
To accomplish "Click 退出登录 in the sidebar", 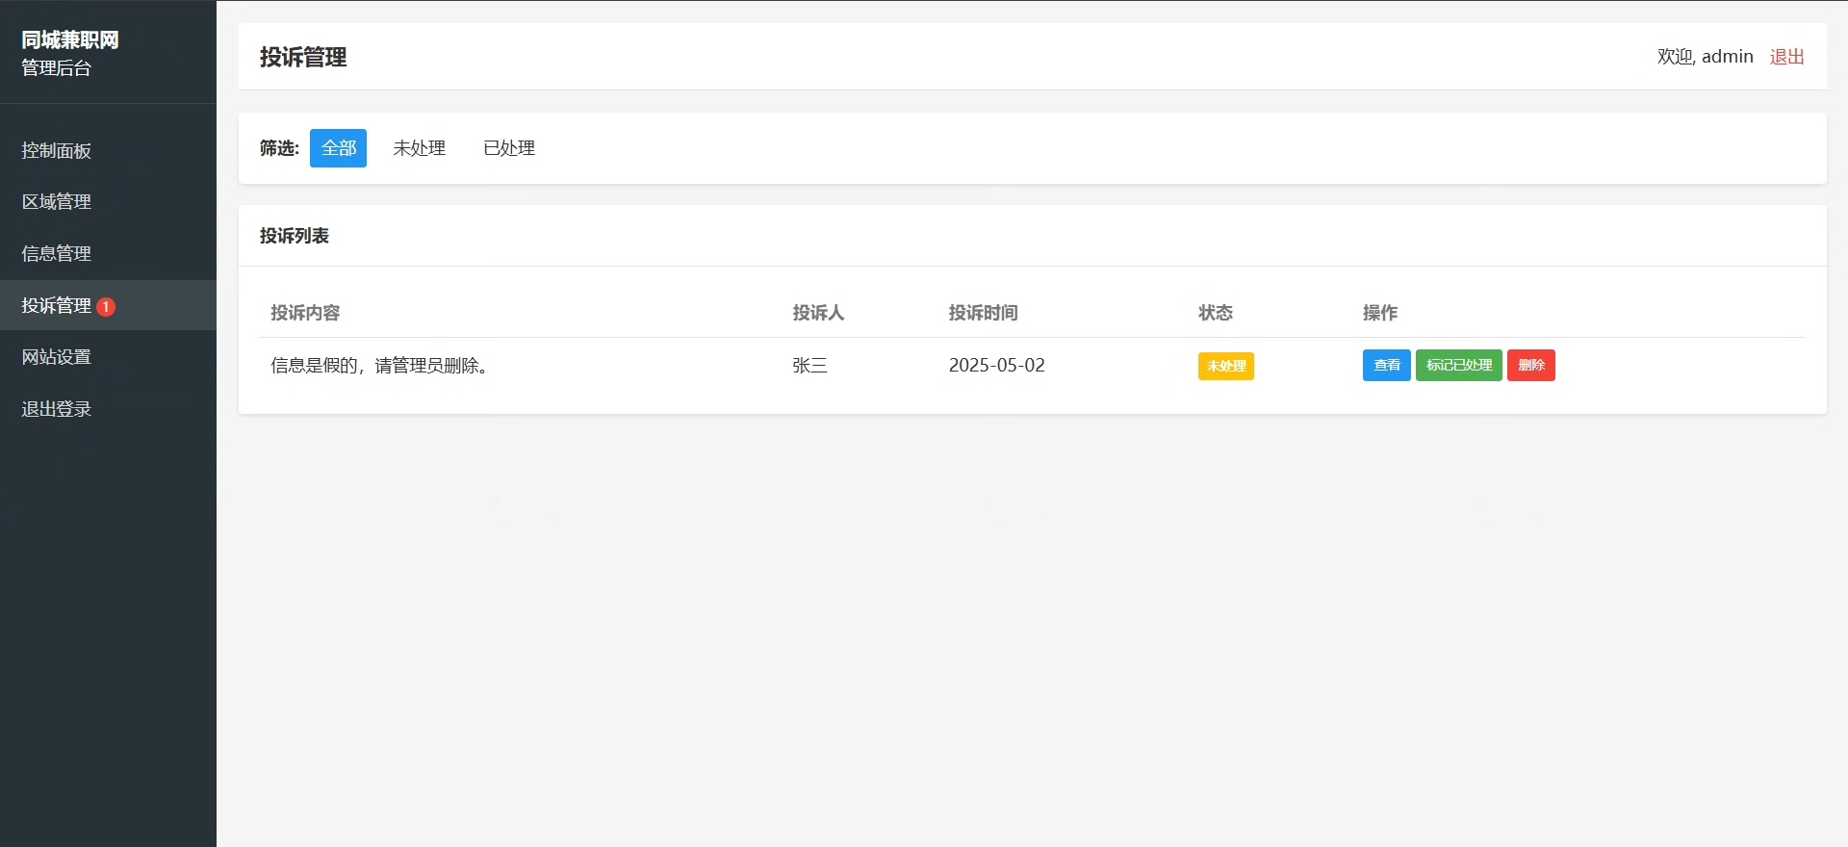I will click(x=57, y=409).
